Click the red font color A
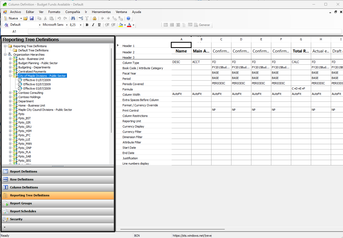This screenshot has height=238, width=343. coord(129,25)
